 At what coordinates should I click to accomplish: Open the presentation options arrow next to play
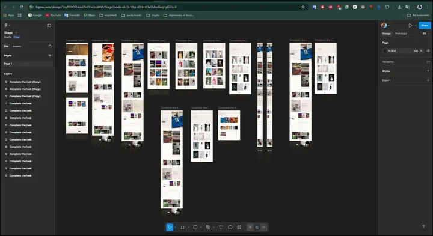click(416, 26)
